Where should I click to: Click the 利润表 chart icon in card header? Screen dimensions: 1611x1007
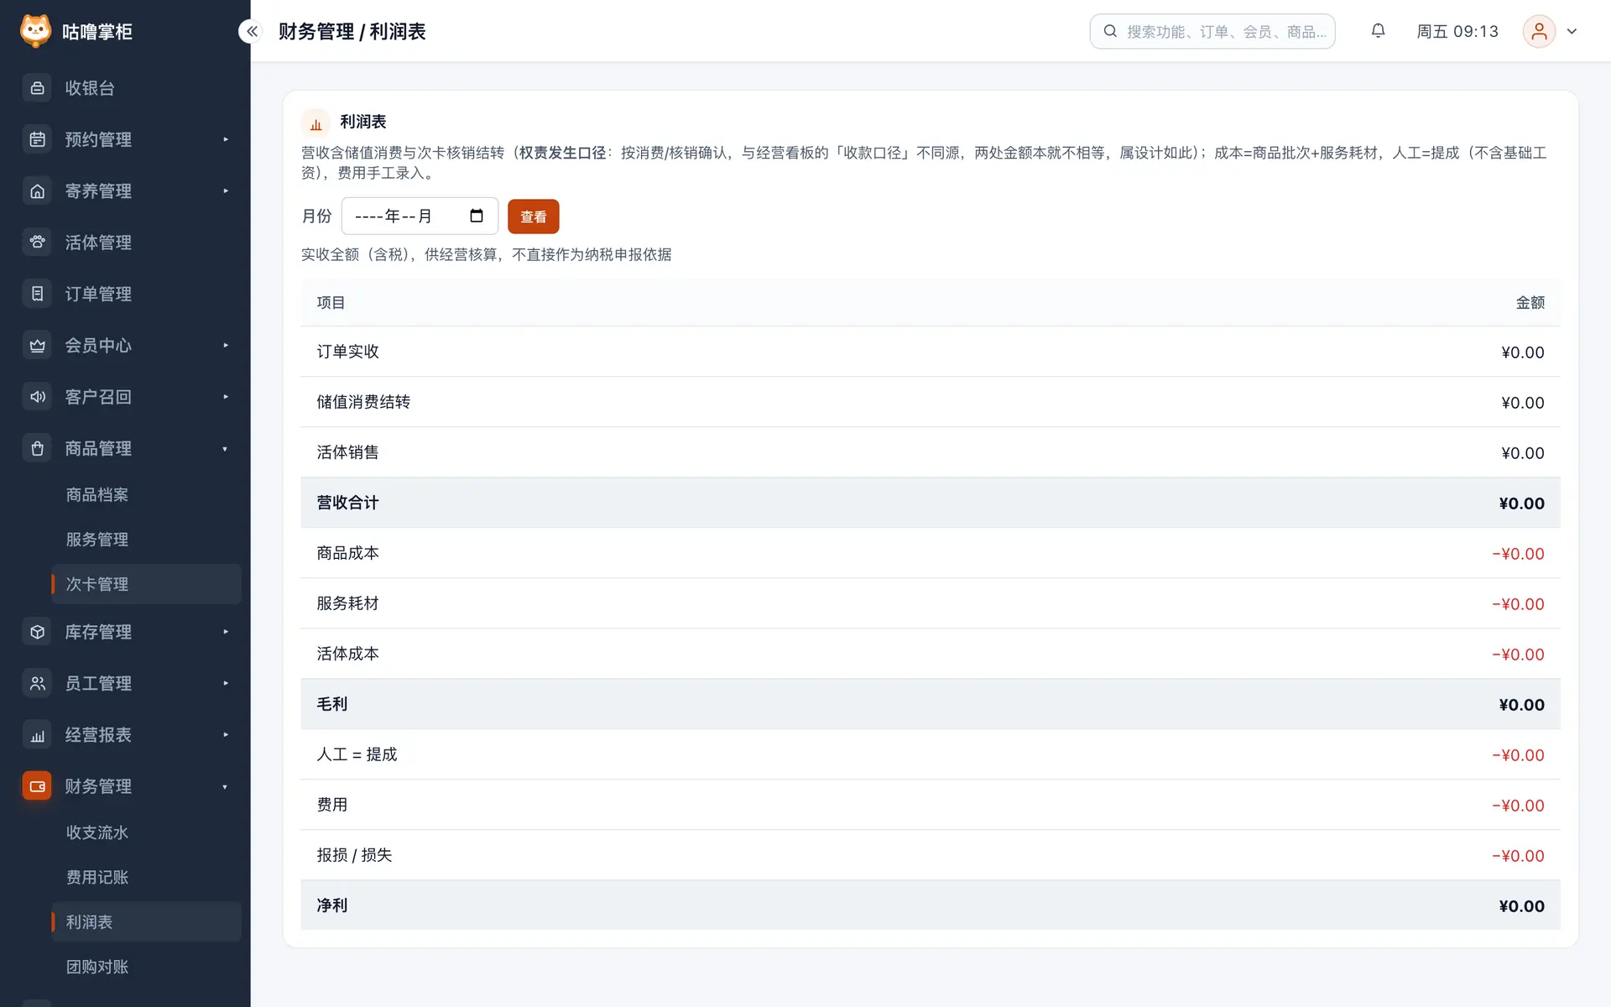(x=315, y=123)
